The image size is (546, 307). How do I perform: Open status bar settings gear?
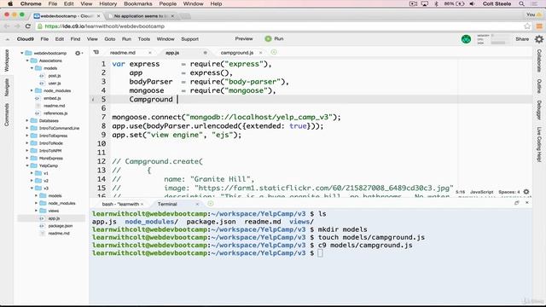click(526, 192)
